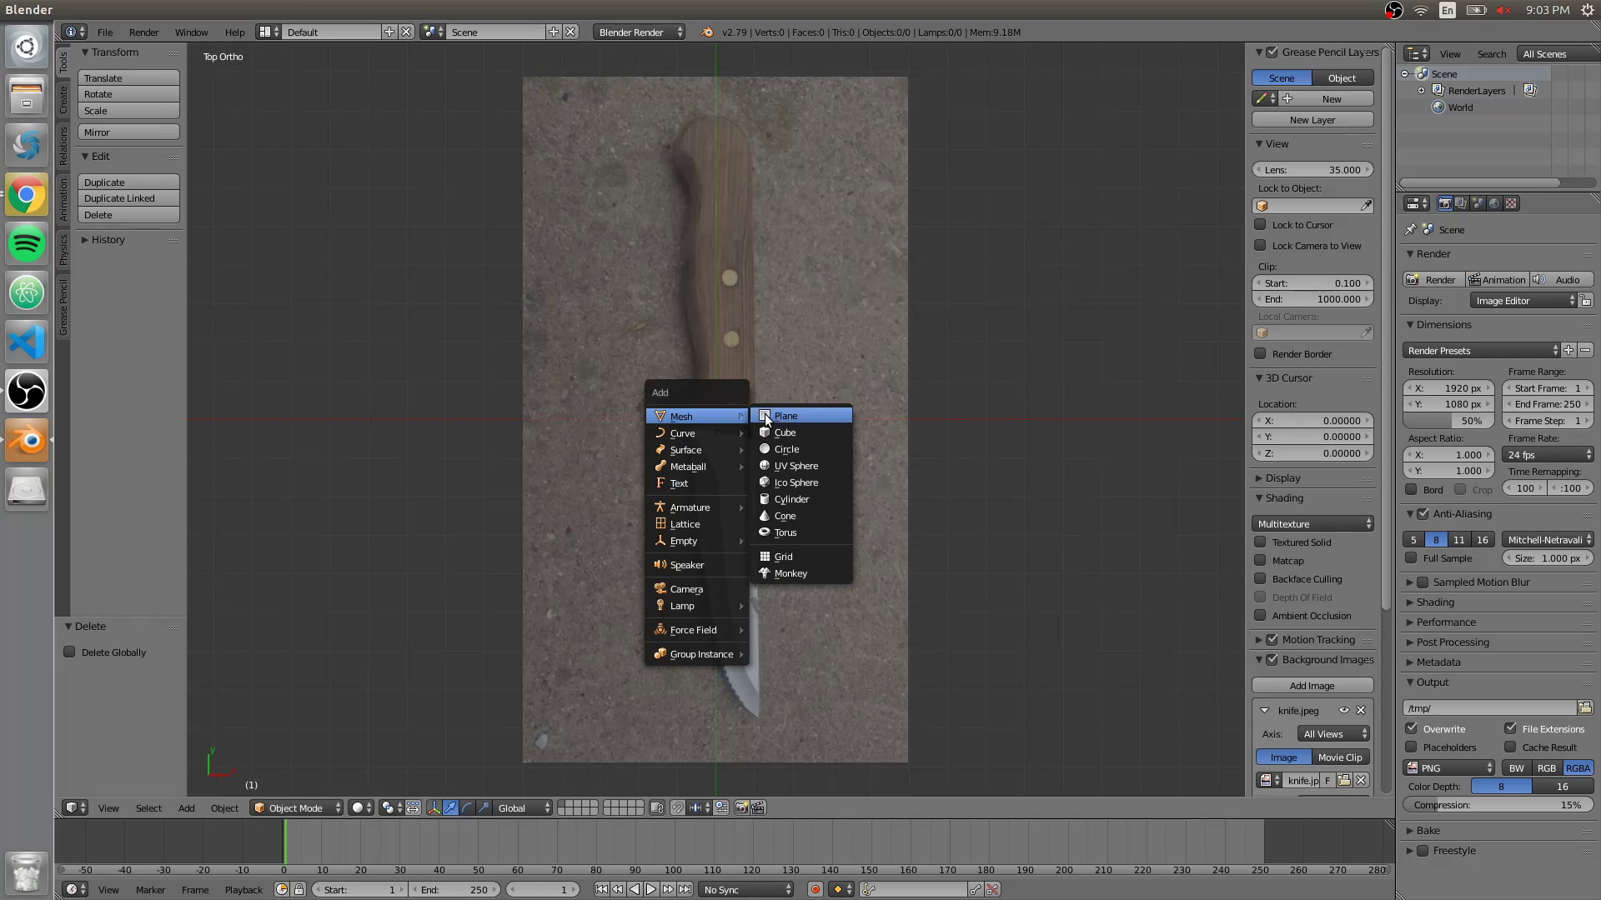
Task: Toggle visibility of knife.jpeg background image
Action: [x=1344, y=711]
